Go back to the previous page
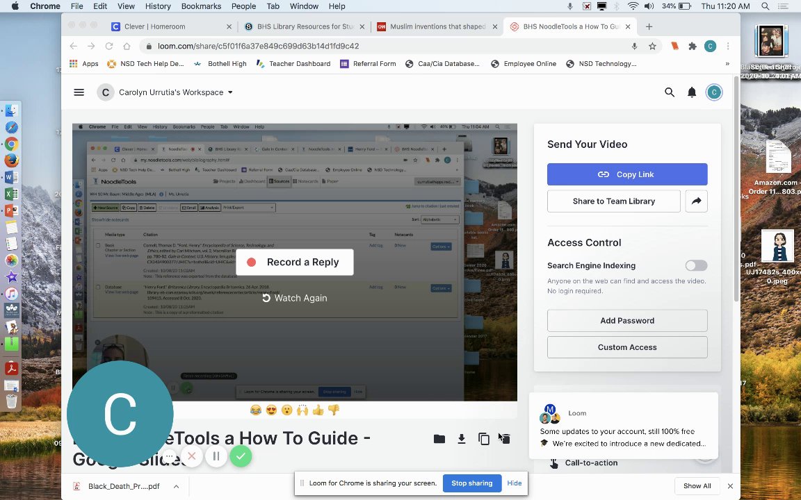 [74, 46]
